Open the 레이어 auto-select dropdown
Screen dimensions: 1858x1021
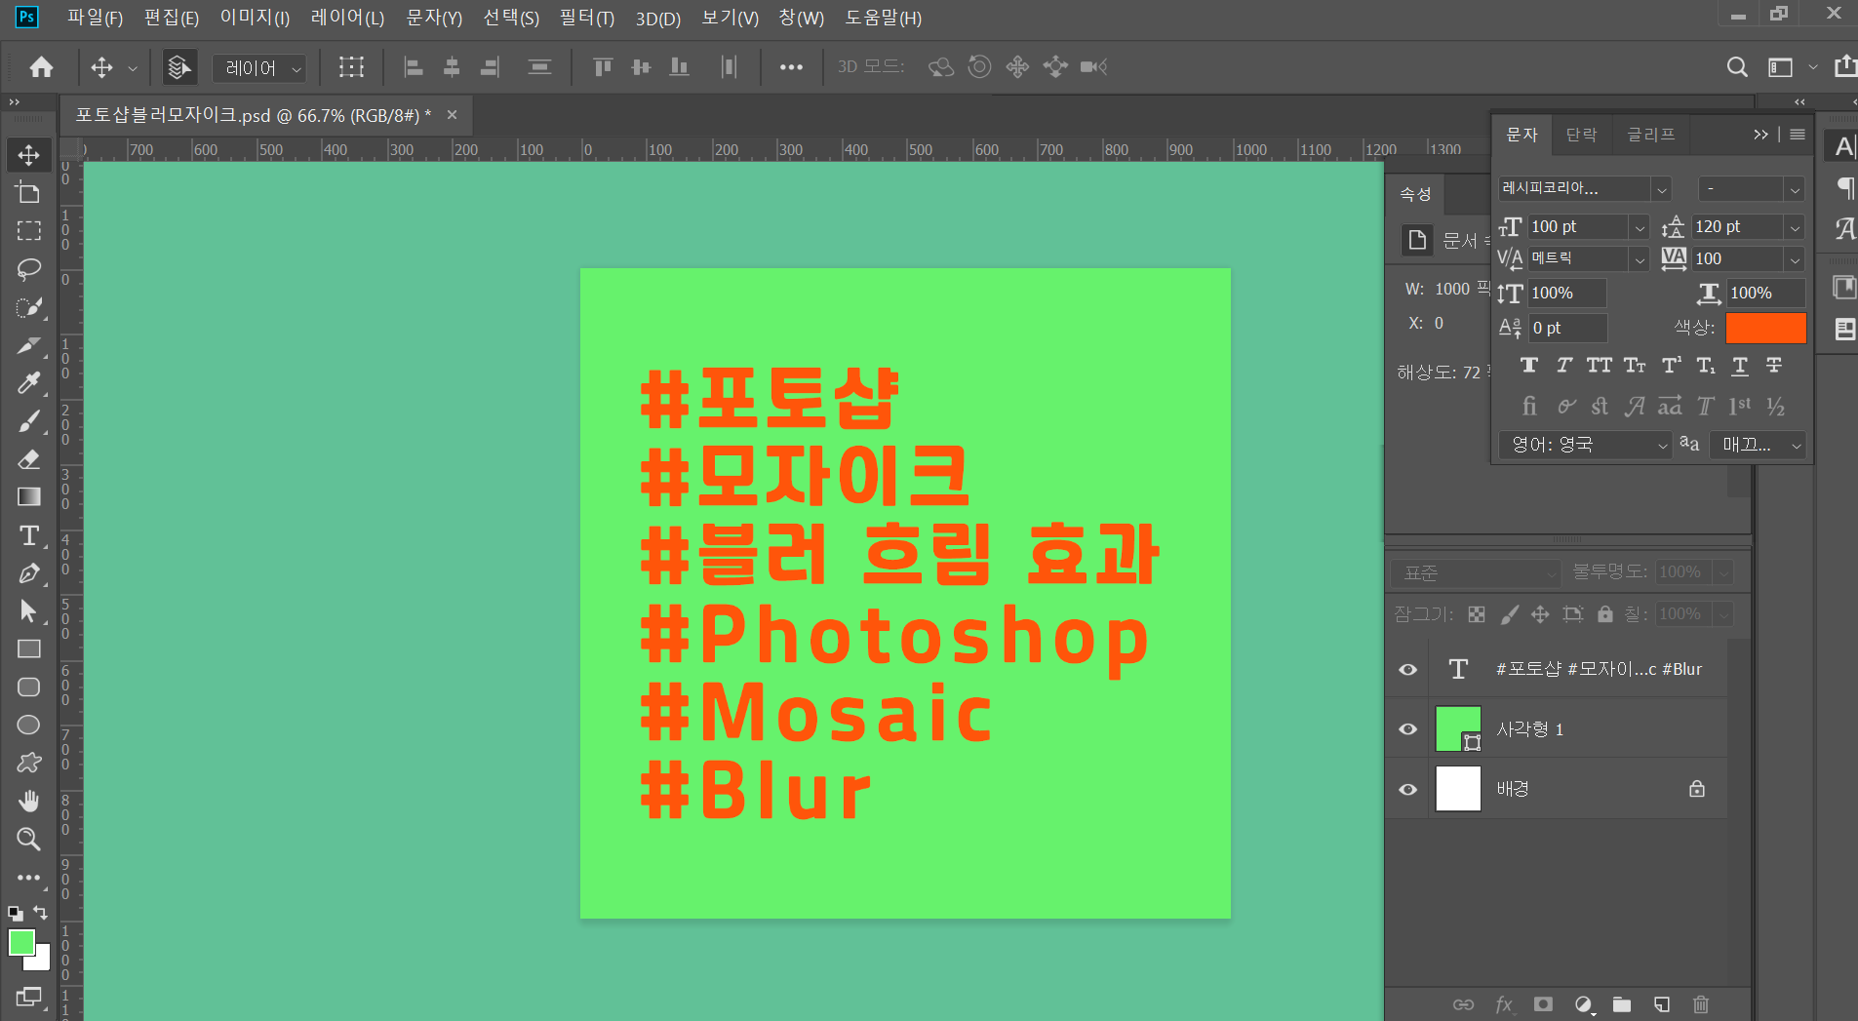coord(259,68)
